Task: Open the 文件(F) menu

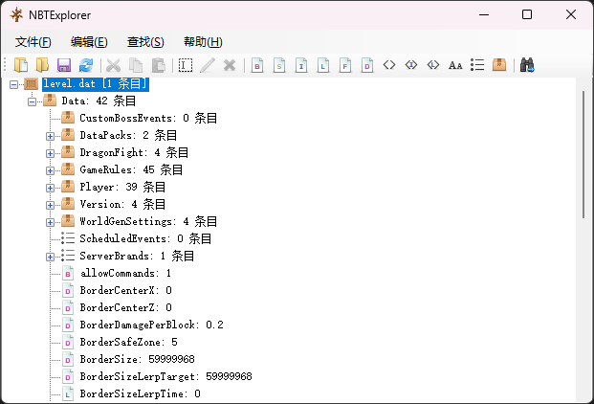Action: 33,42
